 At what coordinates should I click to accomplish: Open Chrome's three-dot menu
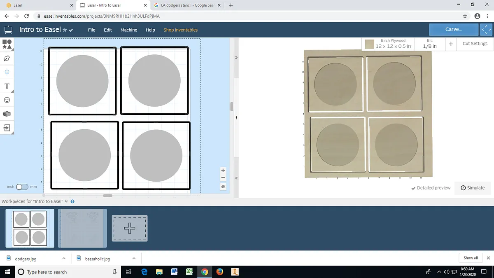[x=488, y=16]
